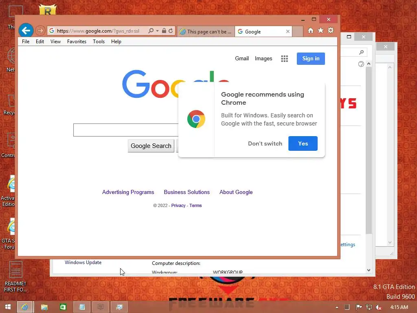
Task: Switch to the 'This page can't be...' tab
Action: [206, 31]
